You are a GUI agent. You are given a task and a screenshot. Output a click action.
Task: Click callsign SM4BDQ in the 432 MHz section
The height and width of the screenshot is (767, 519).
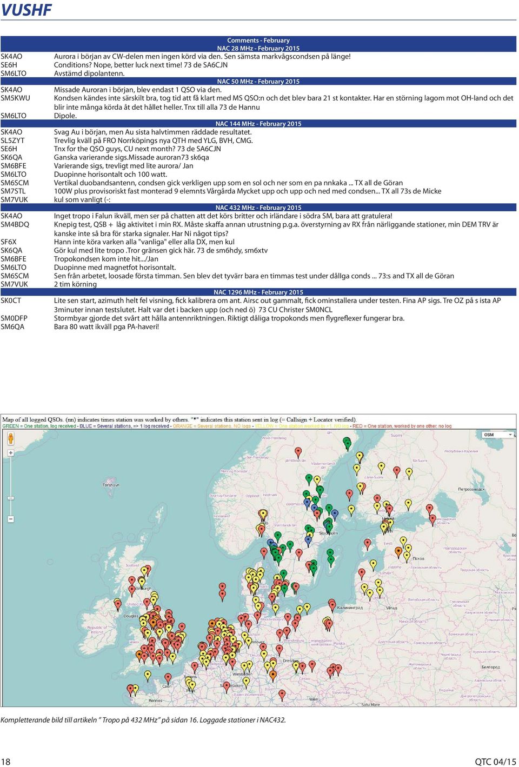[15, 224]
